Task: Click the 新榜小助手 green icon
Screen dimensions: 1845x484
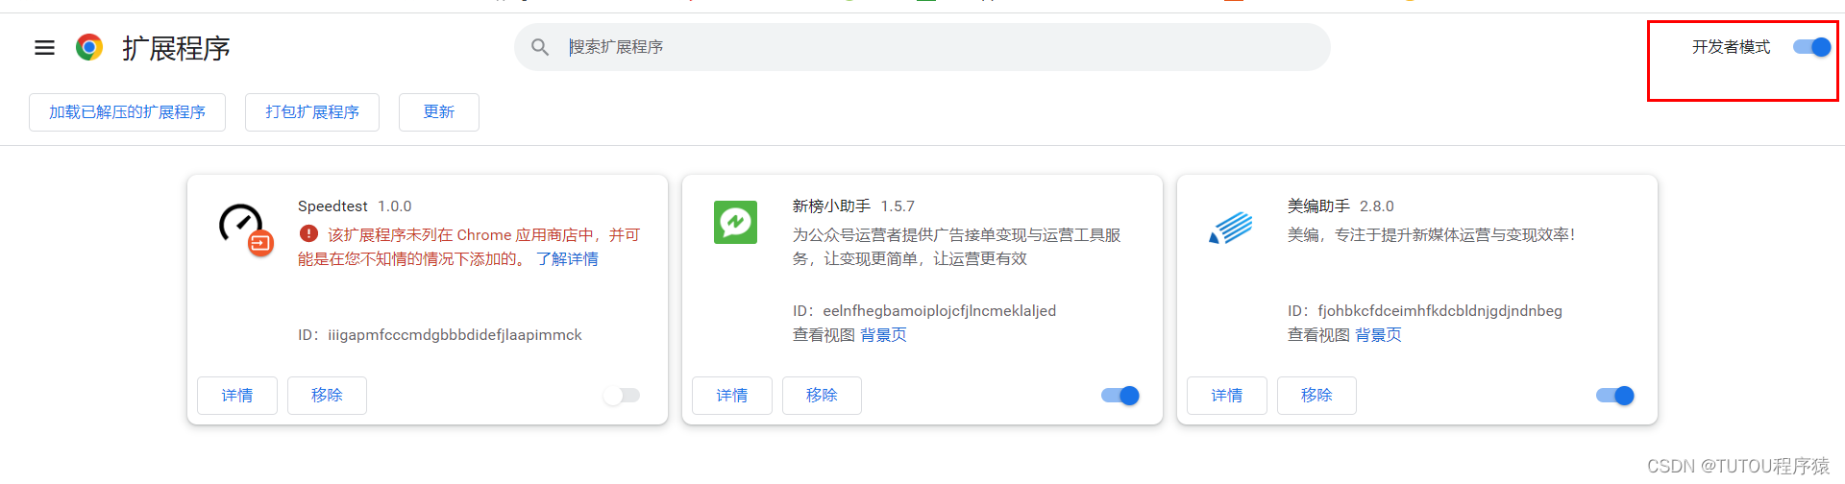Action: (x=735, y=222)
